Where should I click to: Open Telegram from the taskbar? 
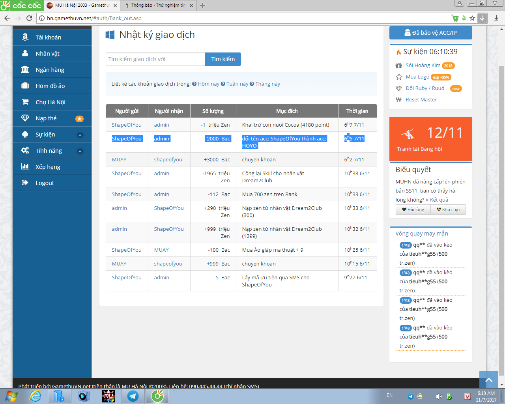click(x=133, y=396)
